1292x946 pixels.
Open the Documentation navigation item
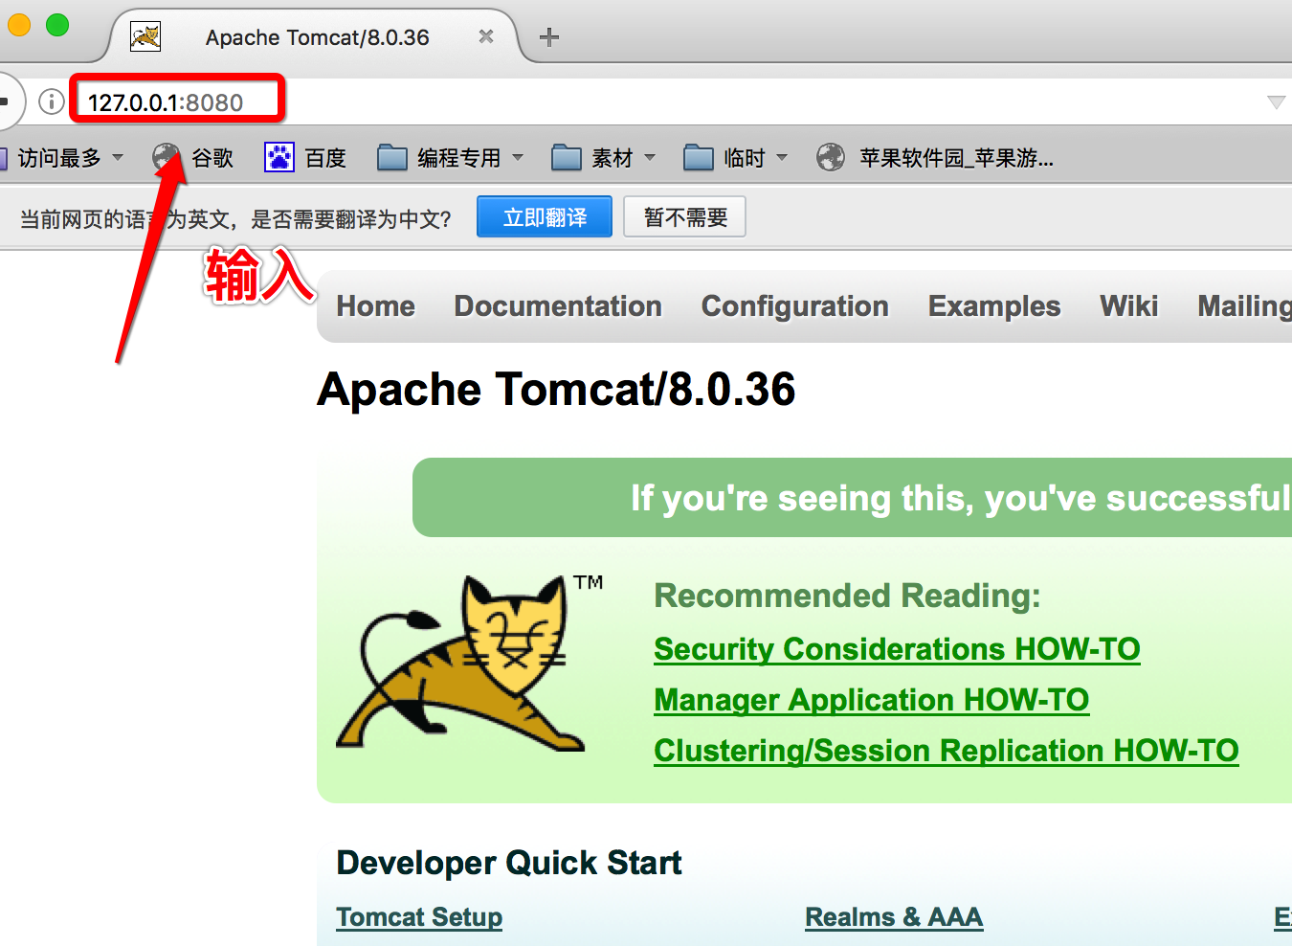pyautogui.click(x=558, y=306)
